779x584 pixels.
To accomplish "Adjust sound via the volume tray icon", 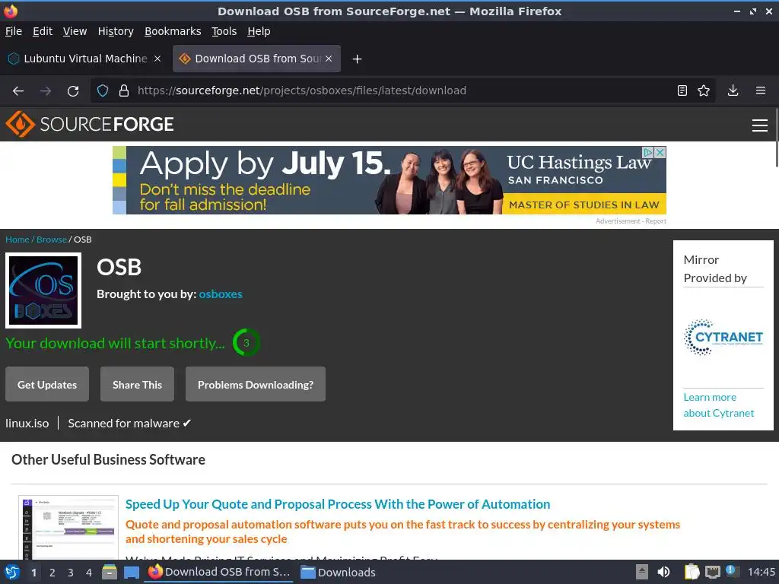I will [x=663, y=572].
